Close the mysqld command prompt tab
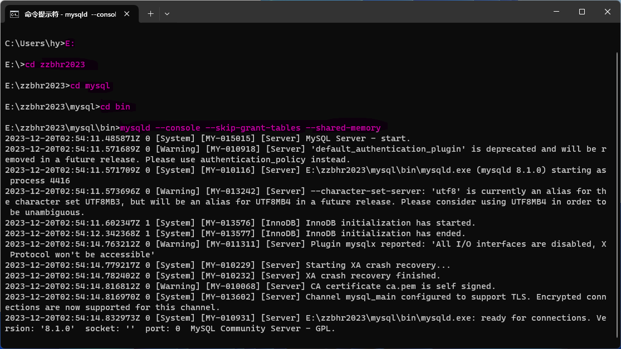 pos(127,14)
